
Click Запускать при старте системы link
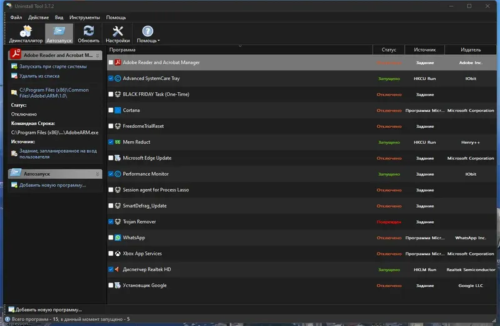tap(53, 67)
